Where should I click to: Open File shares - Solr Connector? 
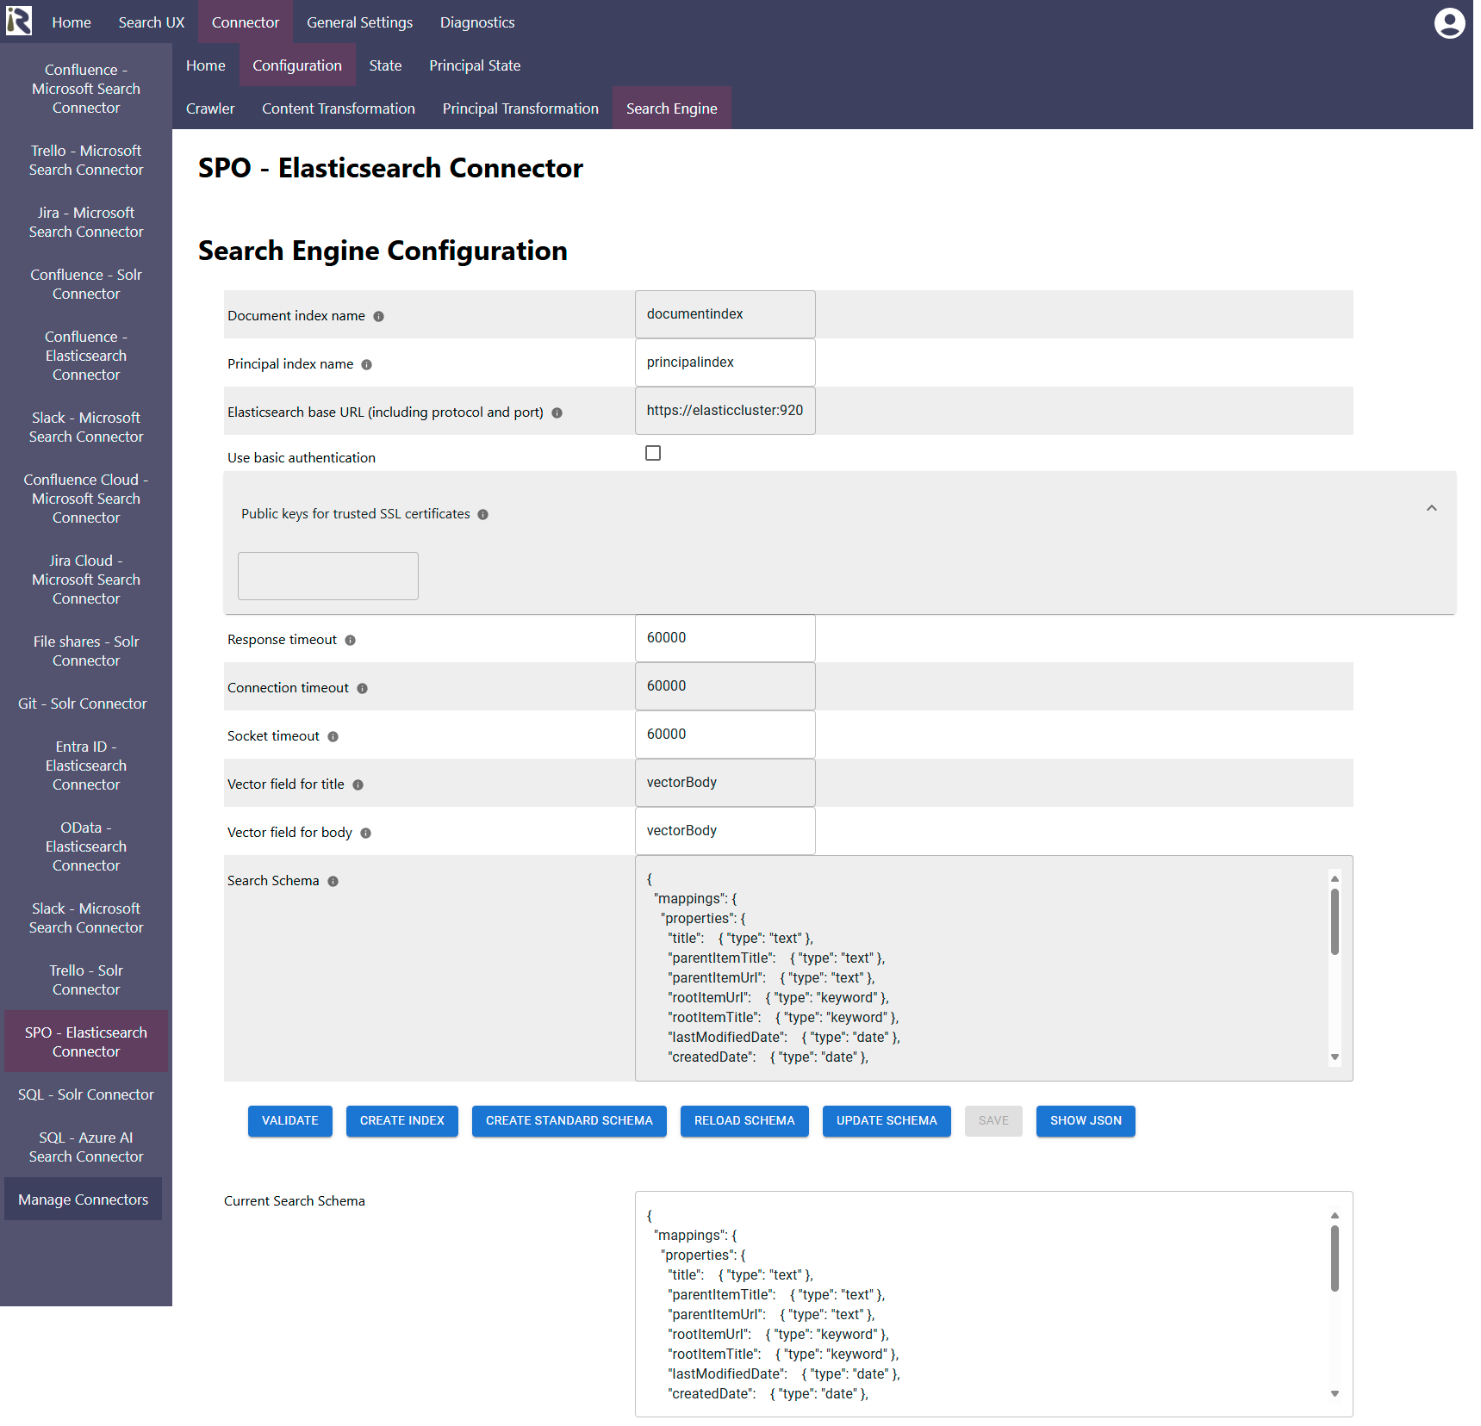click(x=86, y=651)
